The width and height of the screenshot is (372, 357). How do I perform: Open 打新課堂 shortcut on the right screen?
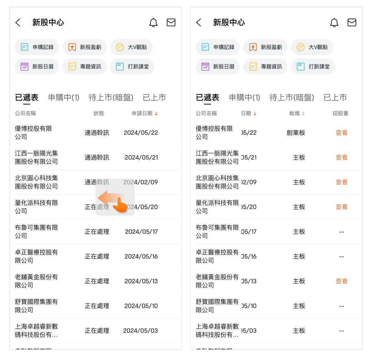click(x=313, y=67)
